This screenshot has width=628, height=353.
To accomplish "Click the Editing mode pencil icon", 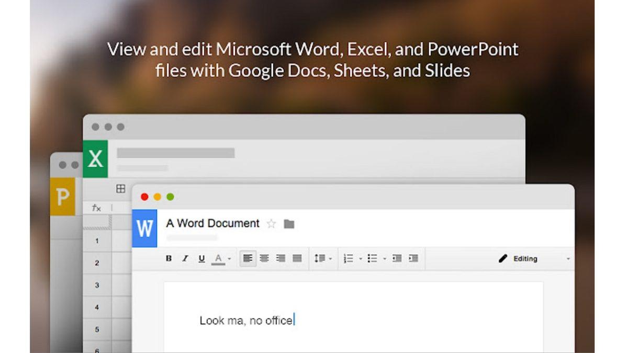I will tap(503, 258).
